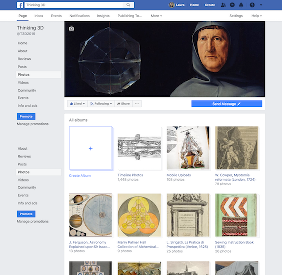Switch to the Page tab
Screen dimensions: 282x275
23,16
